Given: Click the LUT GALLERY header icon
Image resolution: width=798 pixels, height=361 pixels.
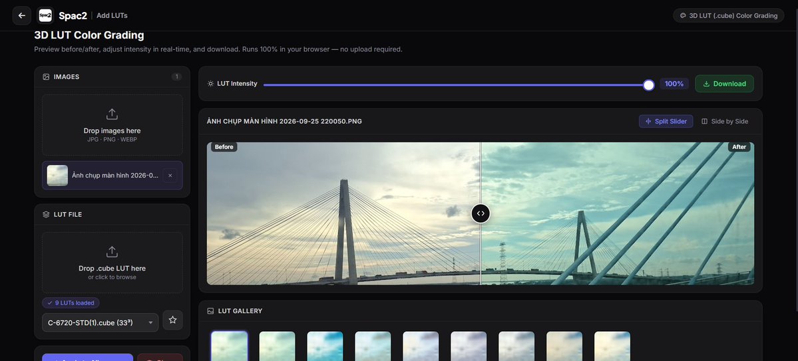Looking at the screenshot, I should [x=211, y=310].
